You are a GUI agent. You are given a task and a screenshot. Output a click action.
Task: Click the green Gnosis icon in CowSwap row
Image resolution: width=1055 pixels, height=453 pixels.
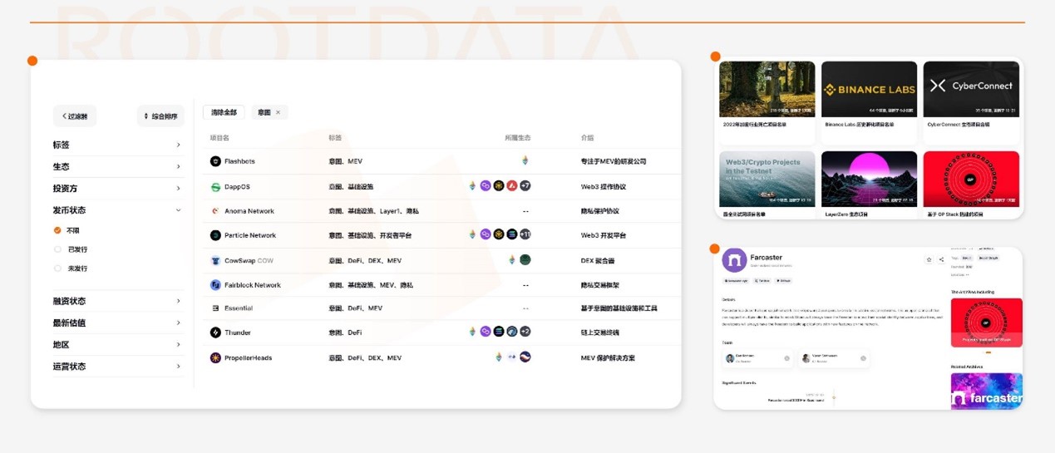click(x=525, y=259)
